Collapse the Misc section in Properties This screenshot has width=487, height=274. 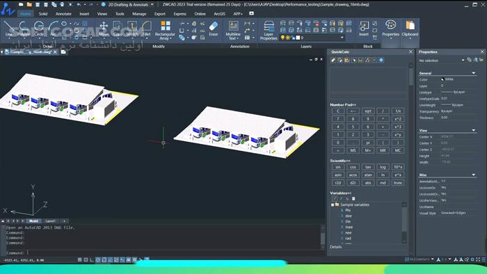tap(473, 175)
